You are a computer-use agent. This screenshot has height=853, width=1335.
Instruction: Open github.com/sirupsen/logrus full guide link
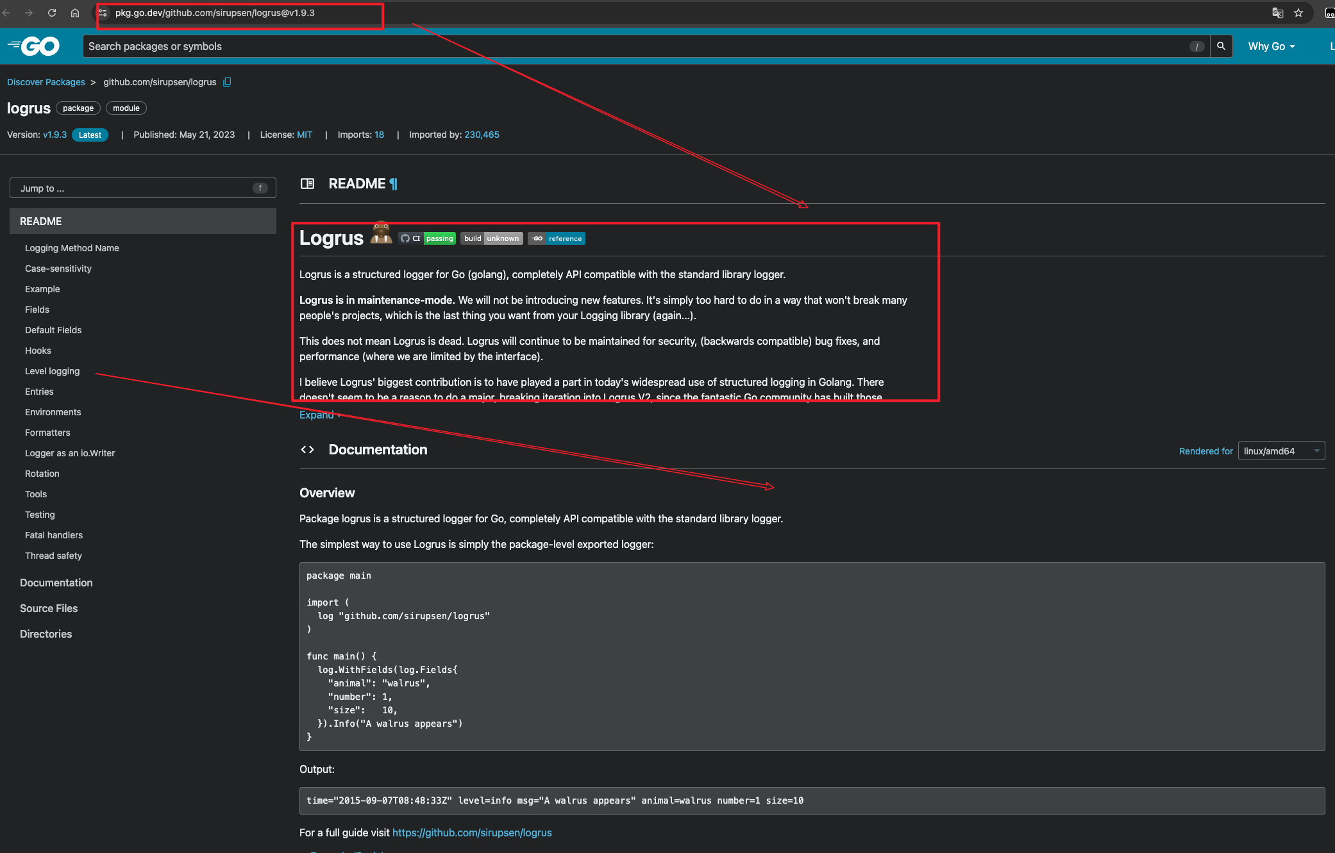(x=472, y=832)
